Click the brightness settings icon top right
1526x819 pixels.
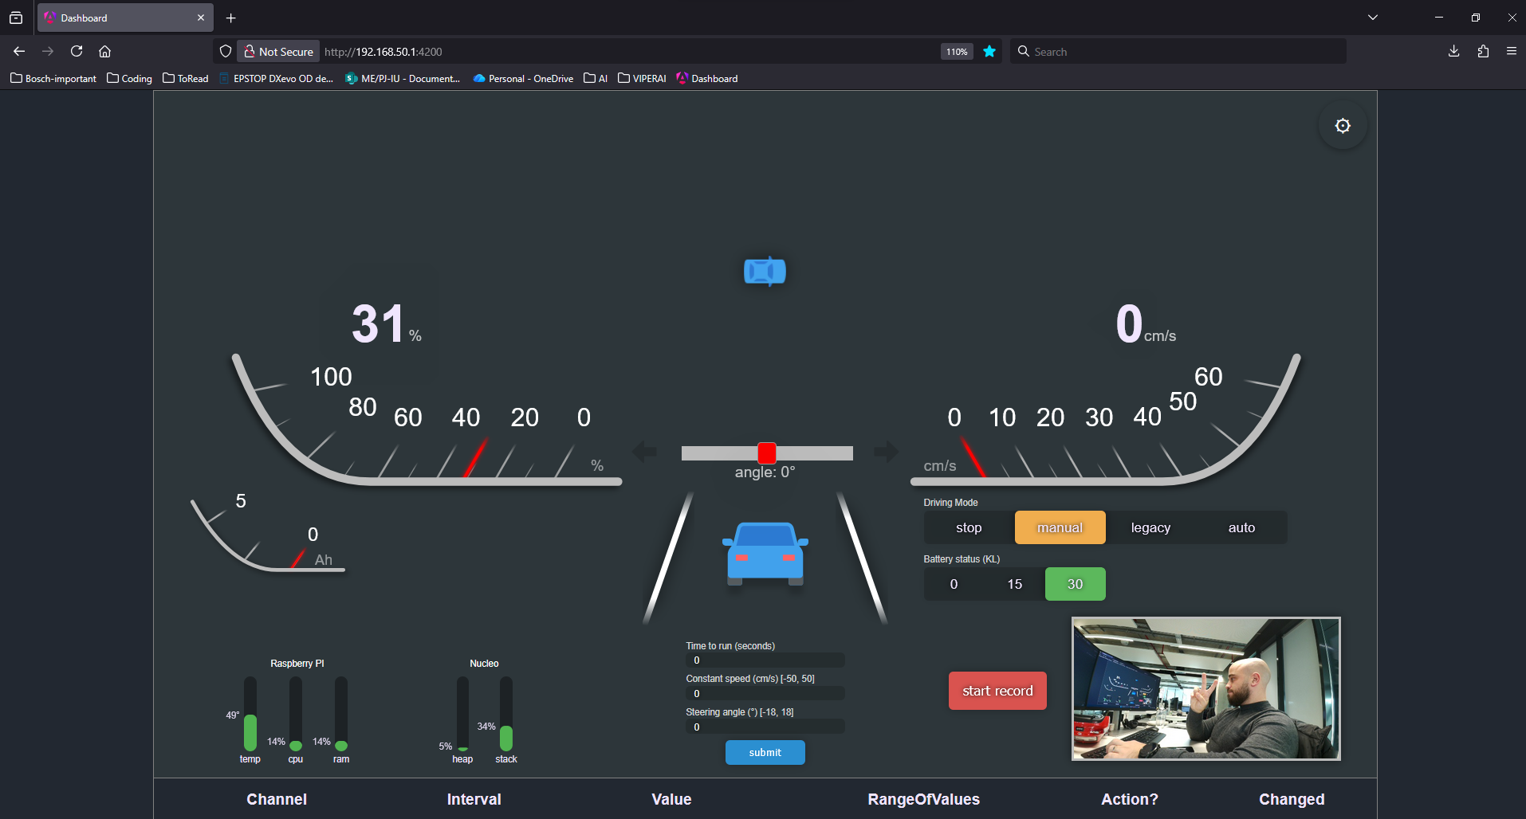pyautogui.click(x=1343, y=126)
